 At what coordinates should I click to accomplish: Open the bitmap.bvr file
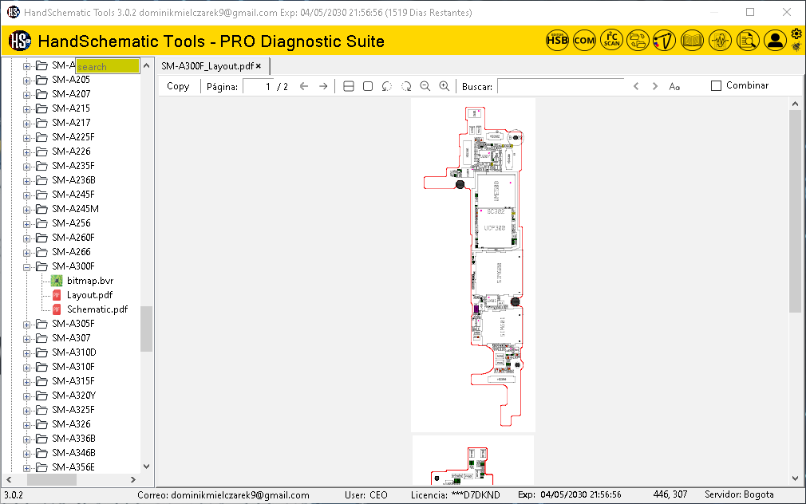[x=90, y=281]
